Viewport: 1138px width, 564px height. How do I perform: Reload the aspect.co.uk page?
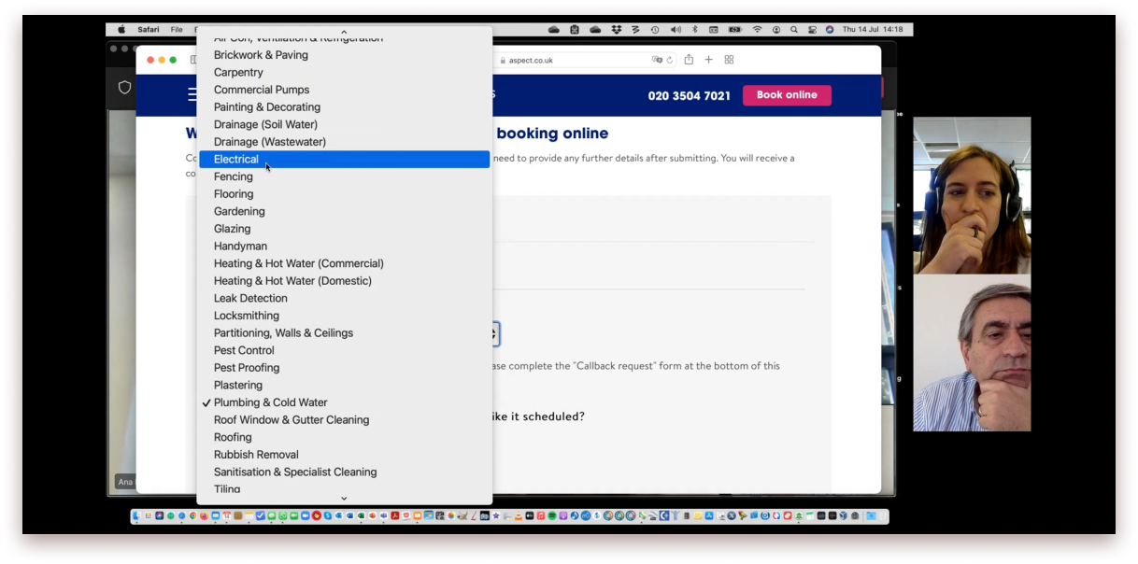[x=670, y=60]
